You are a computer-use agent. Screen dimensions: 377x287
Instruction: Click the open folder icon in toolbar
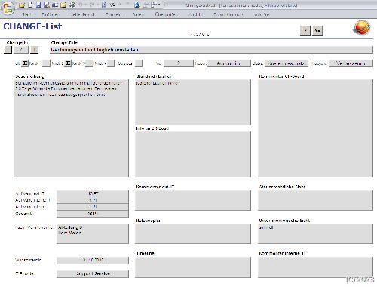click(22, 5)
